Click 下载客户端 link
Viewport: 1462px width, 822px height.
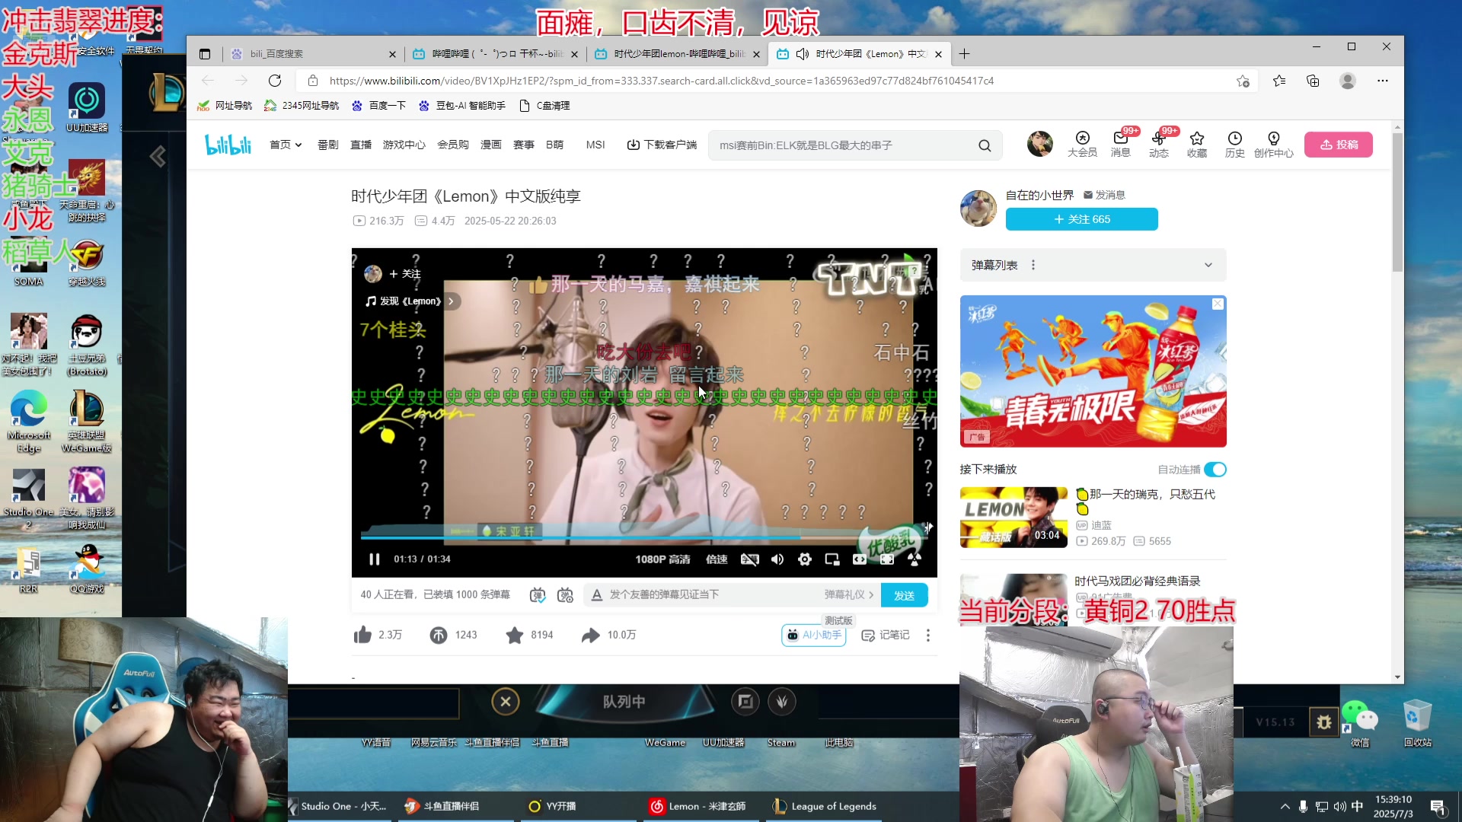[x=662, y=145]
